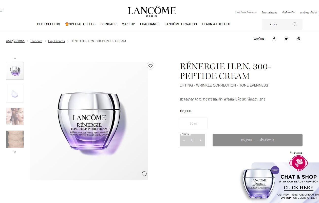Open the LEARN & EXPLORE menu
The image size is (319, 203).
[216, 24]
